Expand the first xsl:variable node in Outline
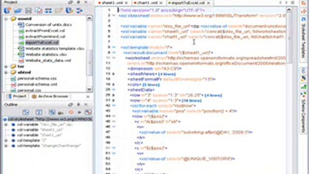The image size is (309, 174). coord(6,125)
